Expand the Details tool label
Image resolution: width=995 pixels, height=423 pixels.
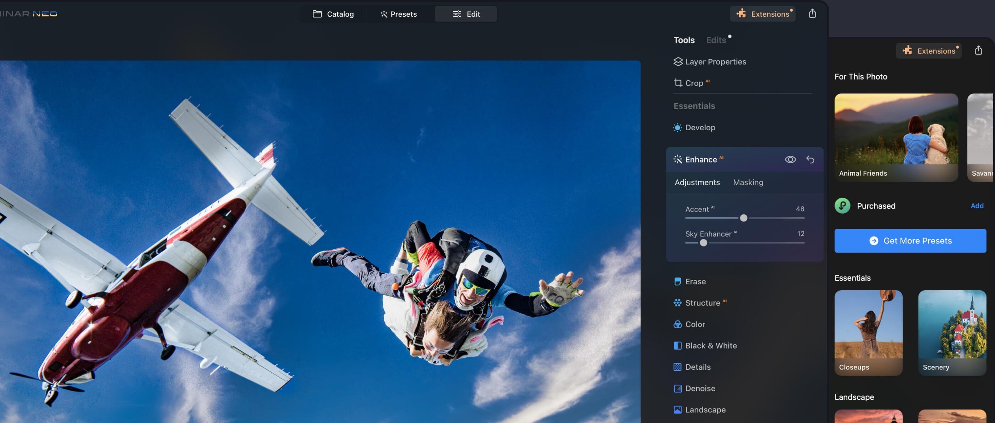click(x=698, y=367)
